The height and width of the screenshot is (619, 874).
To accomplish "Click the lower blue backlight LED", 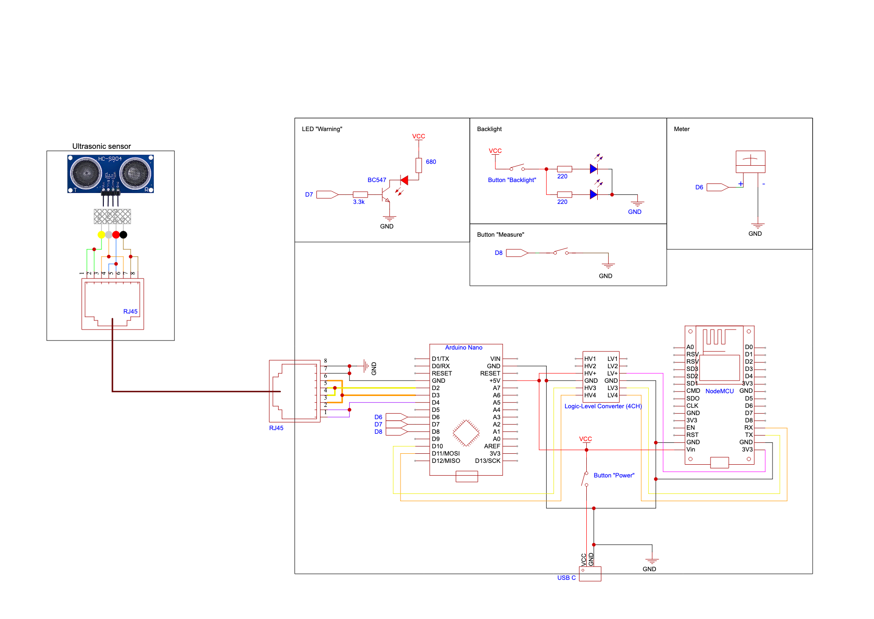I will (x=593, y=194).
